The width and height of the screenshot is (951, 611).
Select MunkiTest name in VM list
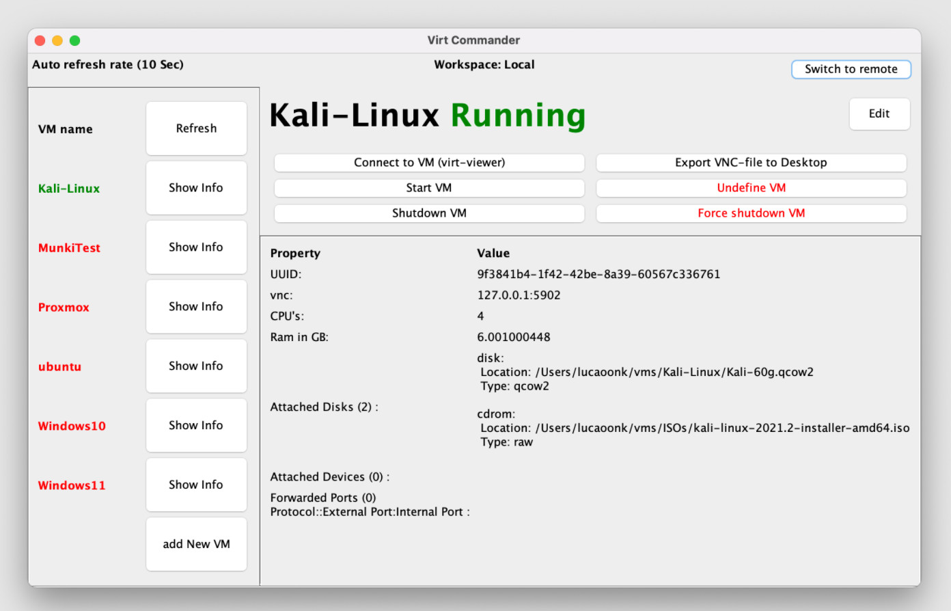[69, 248]
